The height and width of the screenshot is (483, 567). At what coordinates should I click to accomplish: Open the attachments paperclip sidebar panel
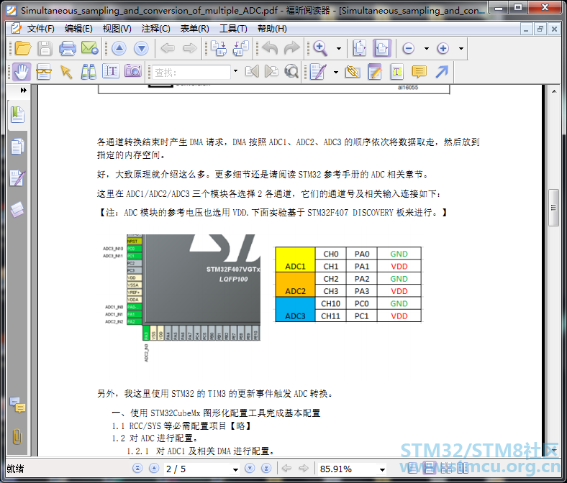(x=17, y=436)
